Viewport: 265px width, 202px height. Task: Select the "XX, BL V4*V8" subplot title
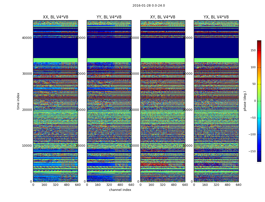click(x=56, y=17)
